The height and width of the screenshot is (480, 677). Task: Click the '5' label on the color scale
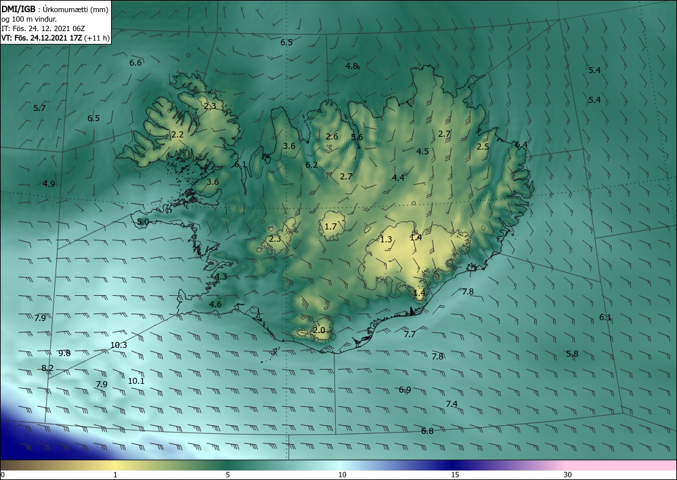click(227, 475)
